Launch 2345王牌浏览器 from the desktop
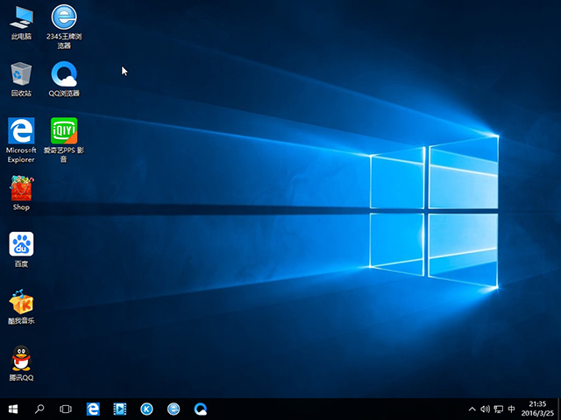This screenshot has height=420, width=561. coord(64,17)
